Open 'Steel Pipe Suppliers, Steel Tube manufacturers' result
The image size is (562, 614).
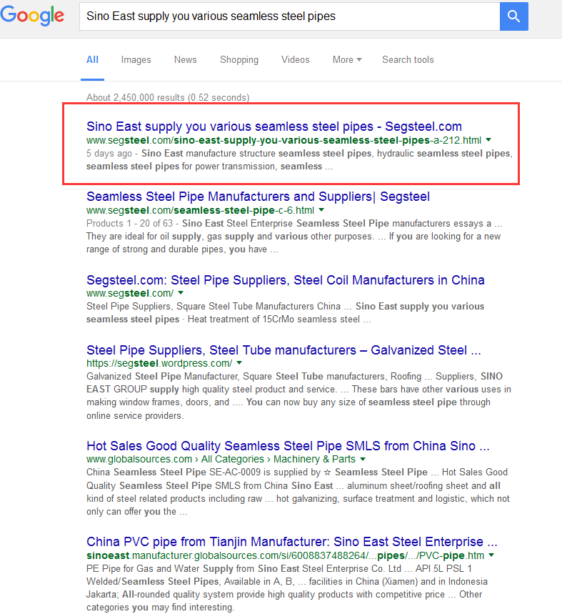point(283,350)
